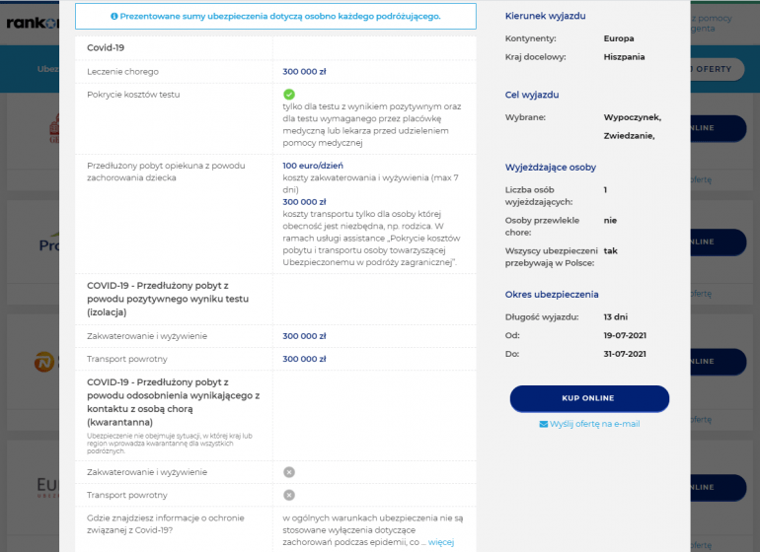Click 'Pokrycie kosztów testu' row label

(x=133, y=95)
